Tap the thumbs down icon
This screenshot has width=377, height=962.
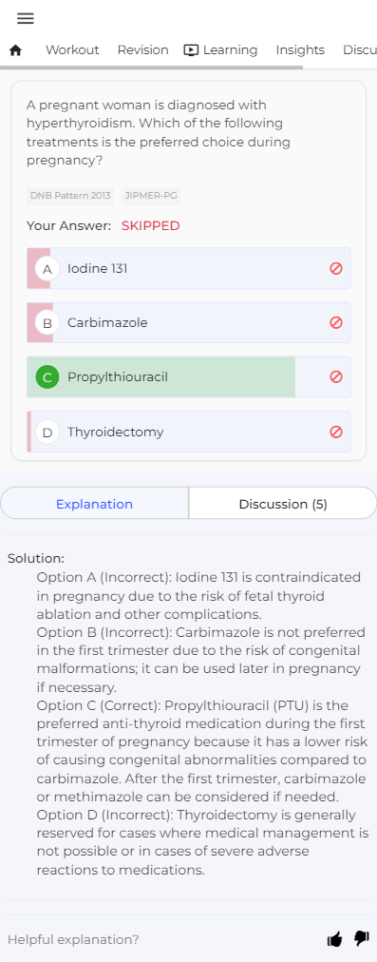click(x=362, y=938)
